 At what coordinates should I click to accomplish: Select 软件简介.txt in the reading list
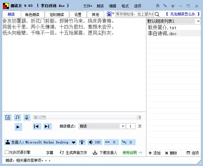174,27
